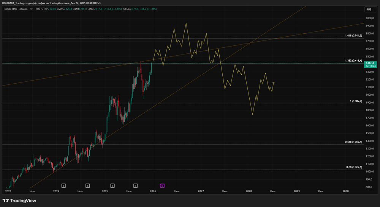This screenshot has width=380, height=207.
Task: Click the earnings E marker just after the 2025 label
Action: click(112, 185)
